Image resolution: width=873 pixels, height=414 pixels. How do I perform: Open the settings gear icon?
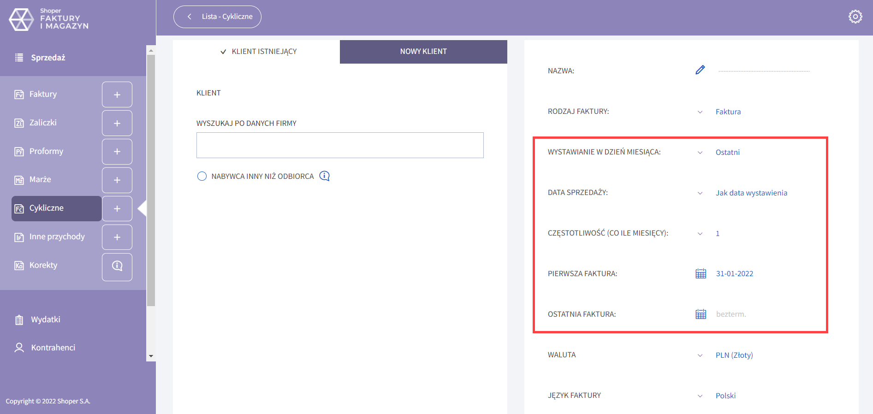[x=855, y=17]
